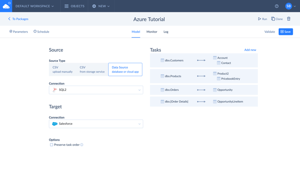The height and width of the screenshot is (171, 300).
Task: Delete package with trash icon
Action: pos(289,19)
